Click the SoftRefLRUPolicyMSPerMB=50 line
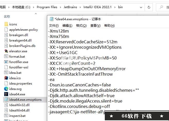 click(82, 58)
